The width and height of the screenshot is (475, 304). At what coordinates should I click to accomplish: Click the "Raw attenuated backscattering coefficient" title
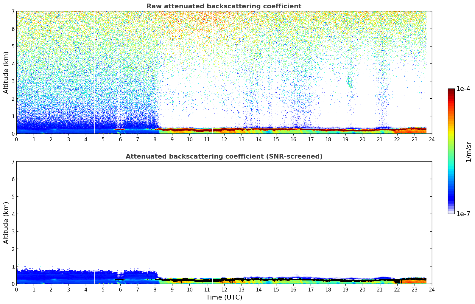pyautogui.click(x=224, y=6)
